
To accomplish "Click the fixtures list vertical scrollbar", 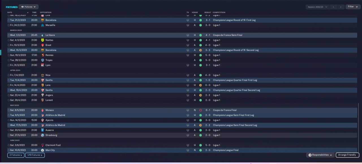I will tap(358, 127).
